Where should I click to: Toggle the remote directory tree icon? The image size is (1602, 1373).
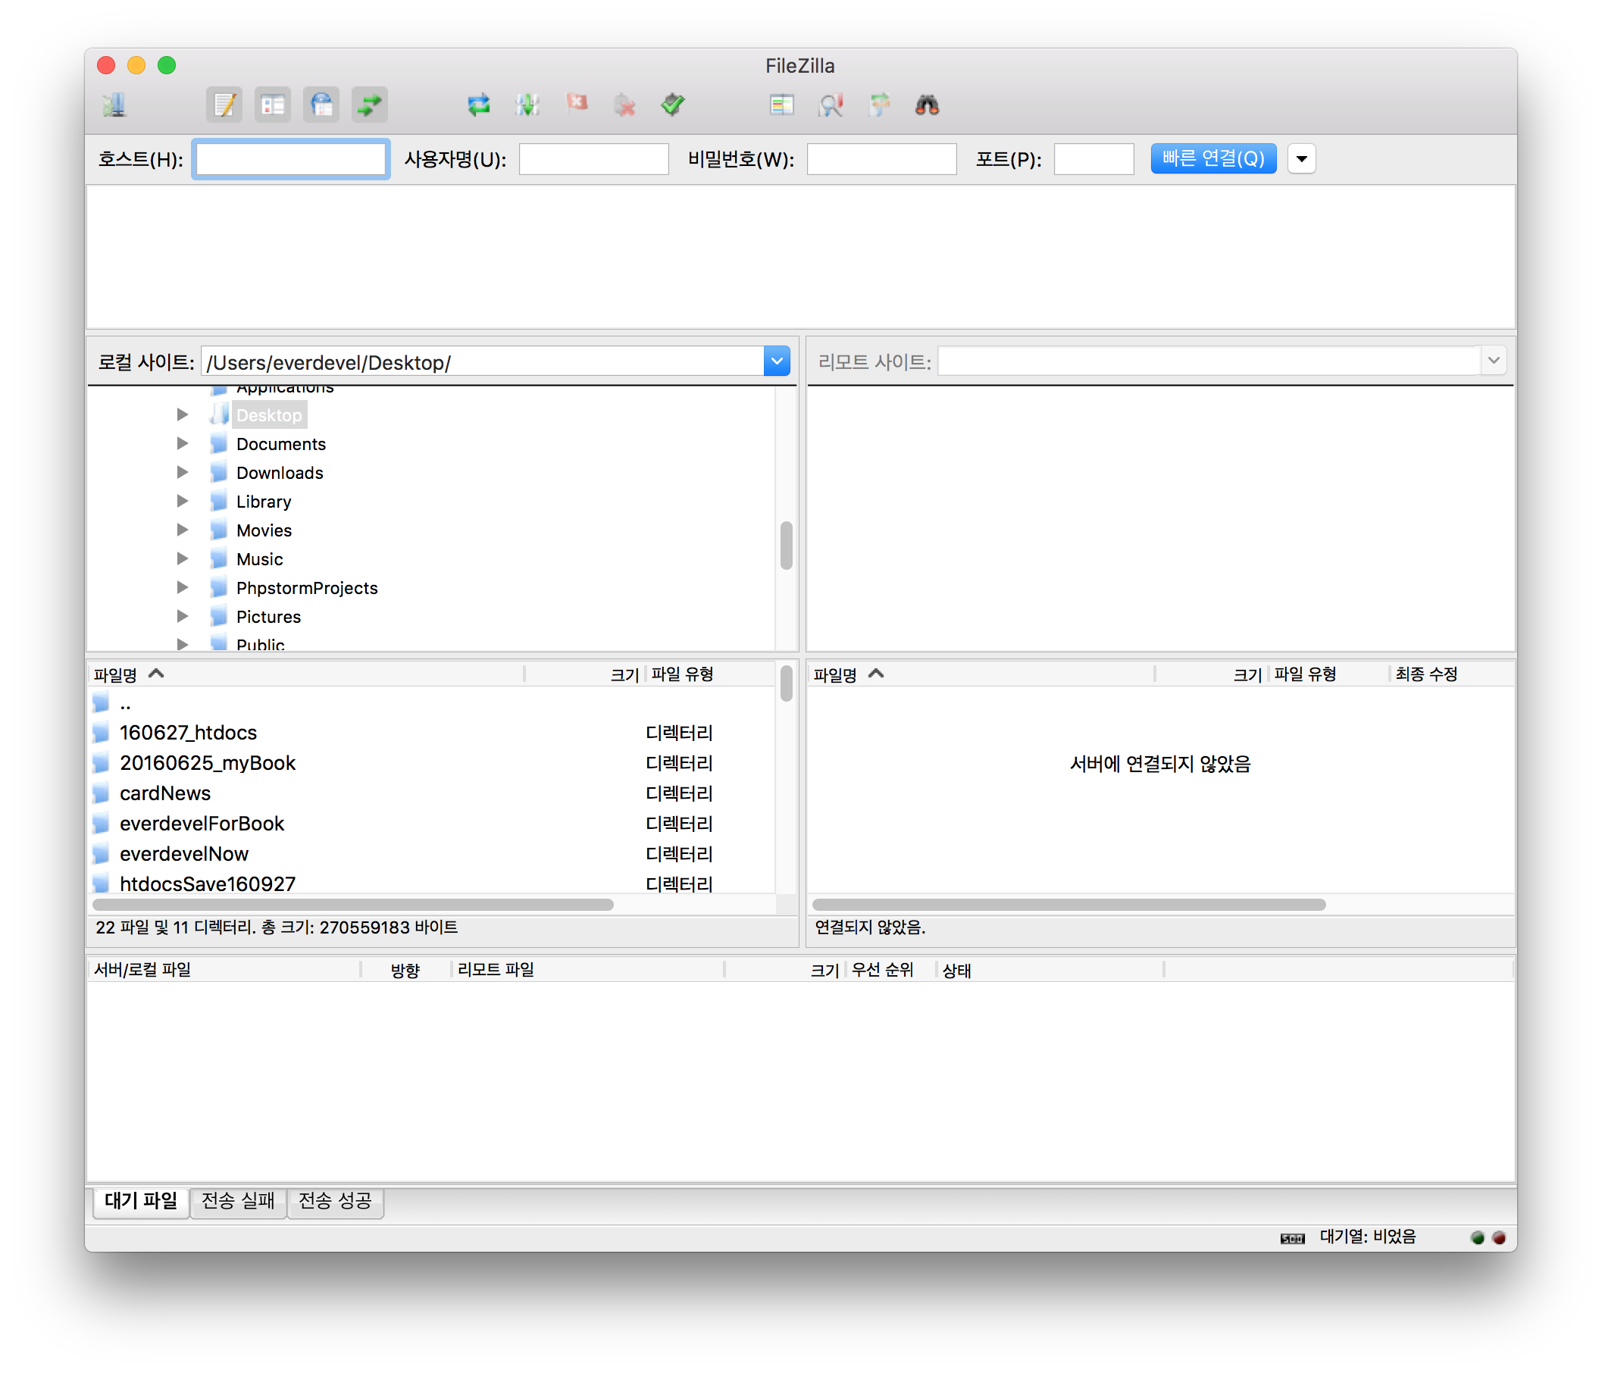[x=321, y=105]
